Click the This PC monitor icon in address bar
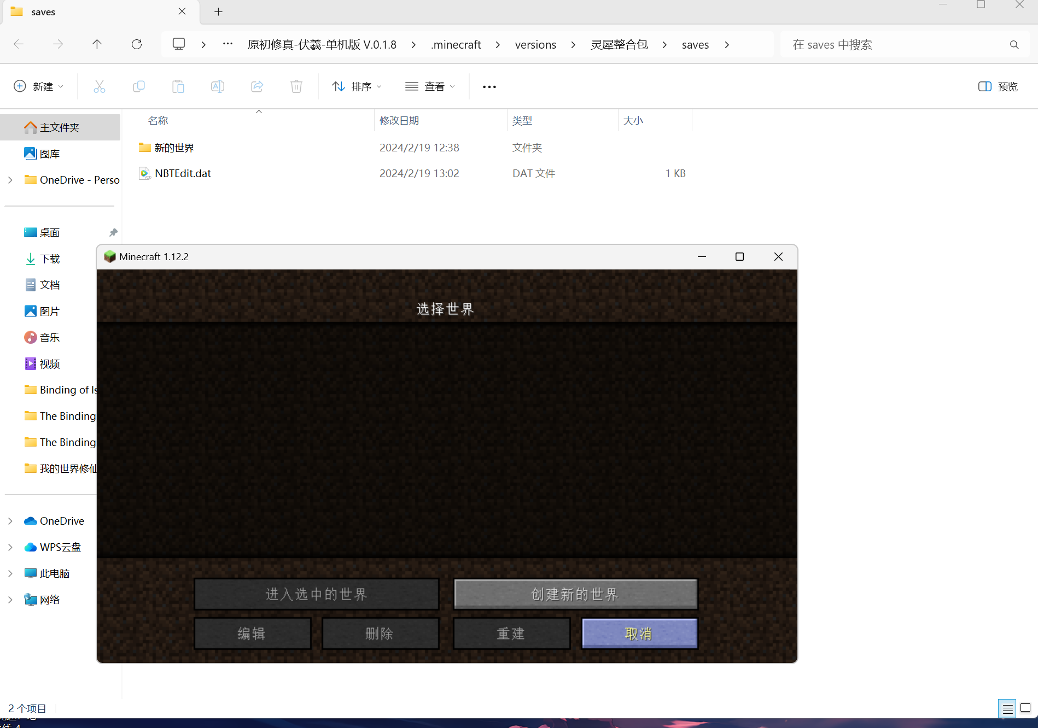Viewport: 1038px width, 728px height. (179, 44)
